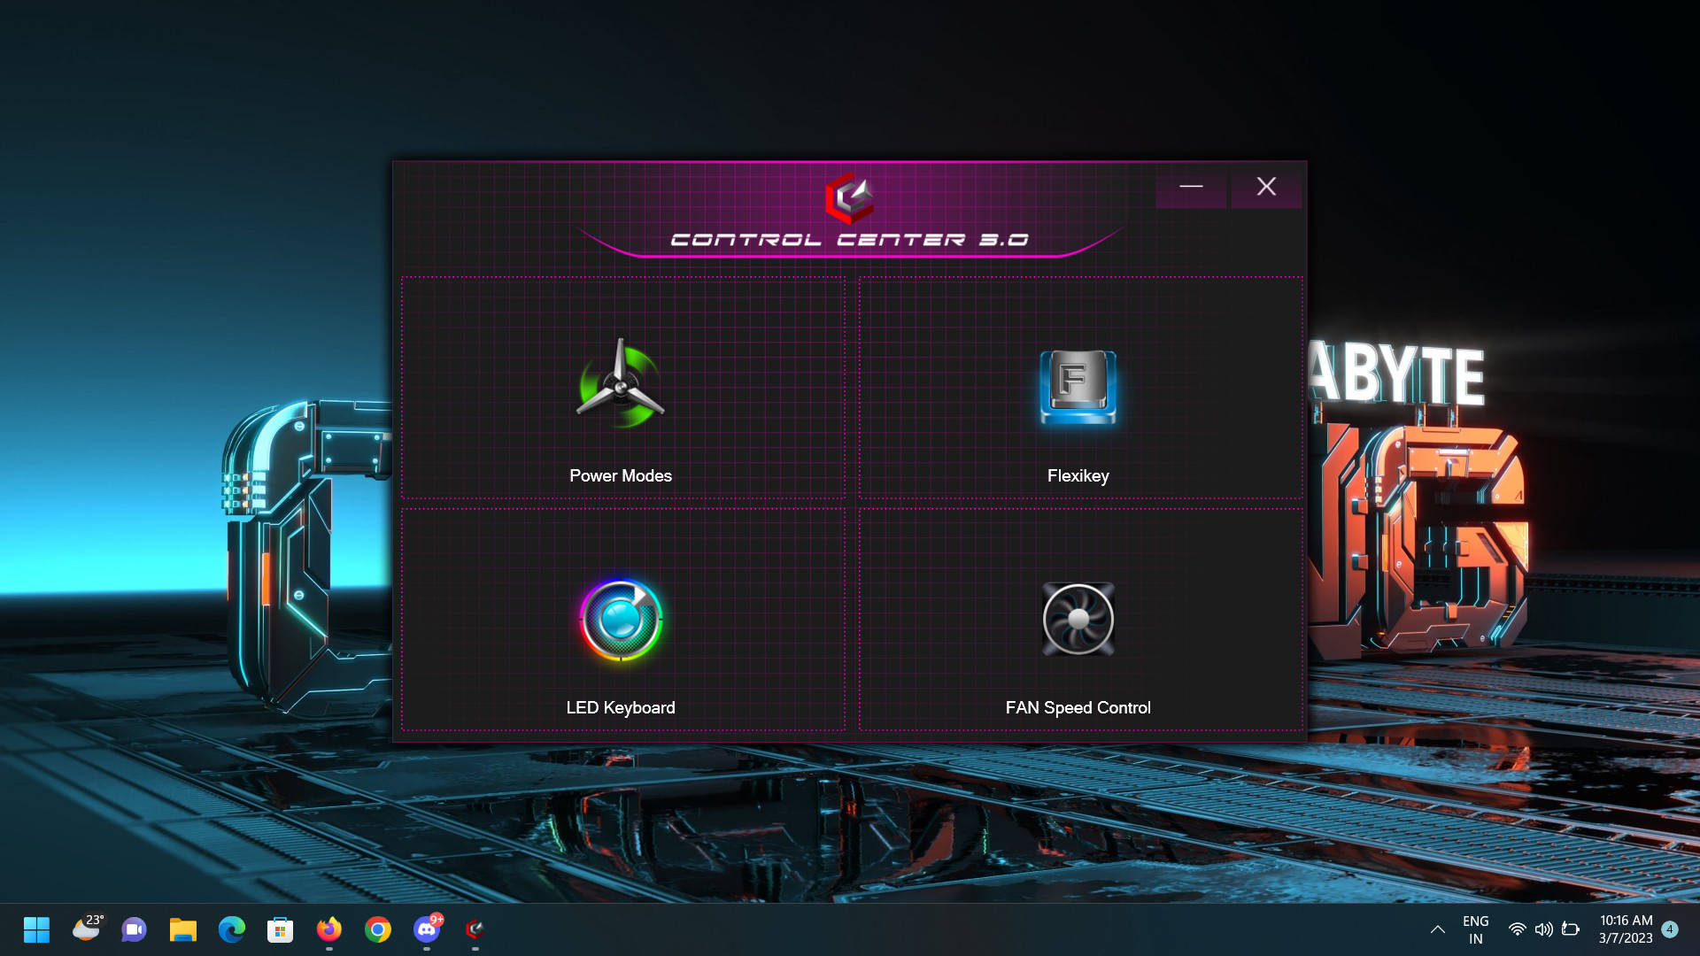
Task: Open Discord from the taskbar
Action: pyautogui.click(x=427, y=929)
